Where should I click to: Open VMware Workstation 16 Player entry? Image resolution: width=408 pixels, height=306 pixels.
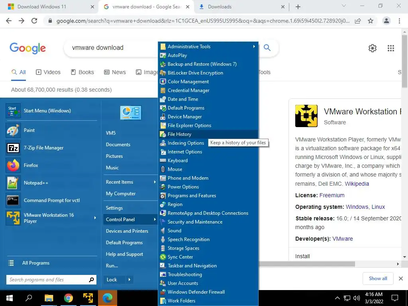click(x=51, y=218)
